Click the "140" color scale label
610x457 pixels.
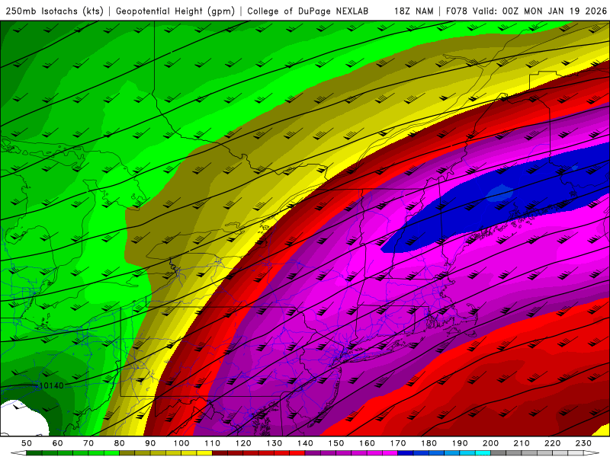click(x=305, y=443)
